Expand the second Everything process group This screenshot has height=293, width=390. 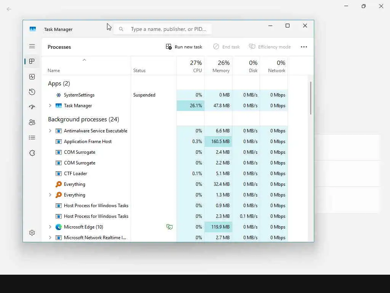click(50, 195)
